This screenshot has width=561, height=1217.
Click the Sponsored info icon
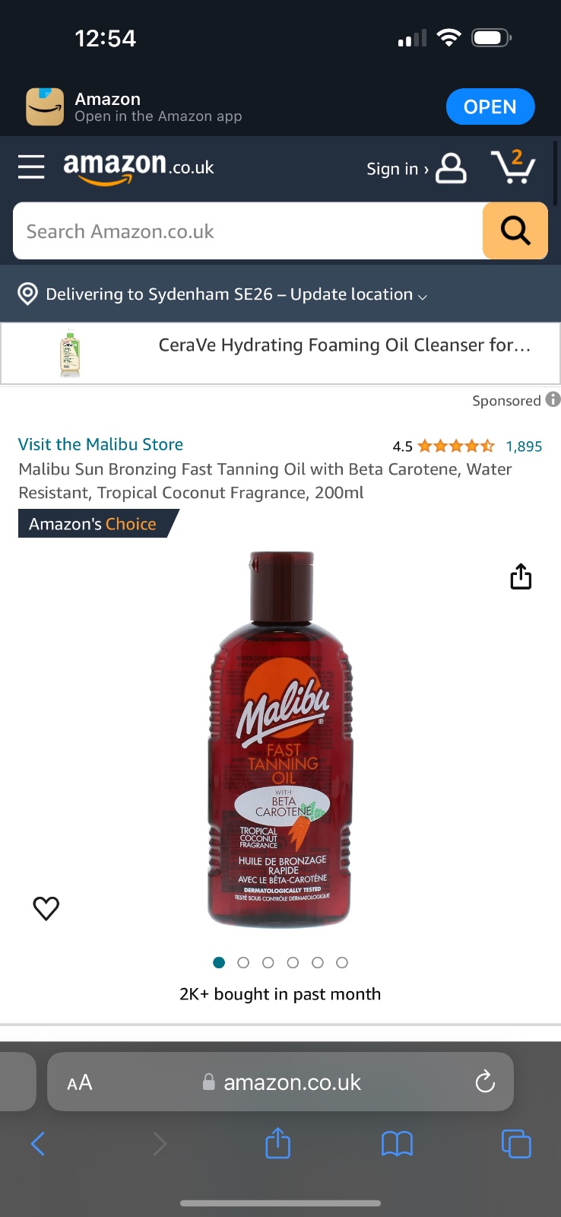553,399
